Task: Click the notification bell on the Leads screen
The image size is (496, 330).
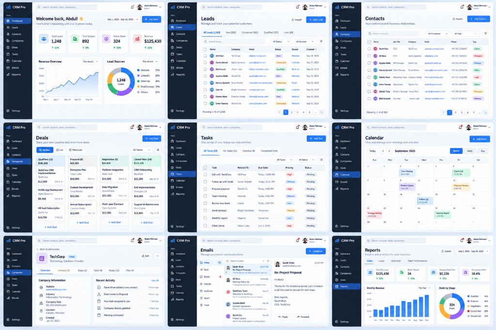Action: coord(297,7)
